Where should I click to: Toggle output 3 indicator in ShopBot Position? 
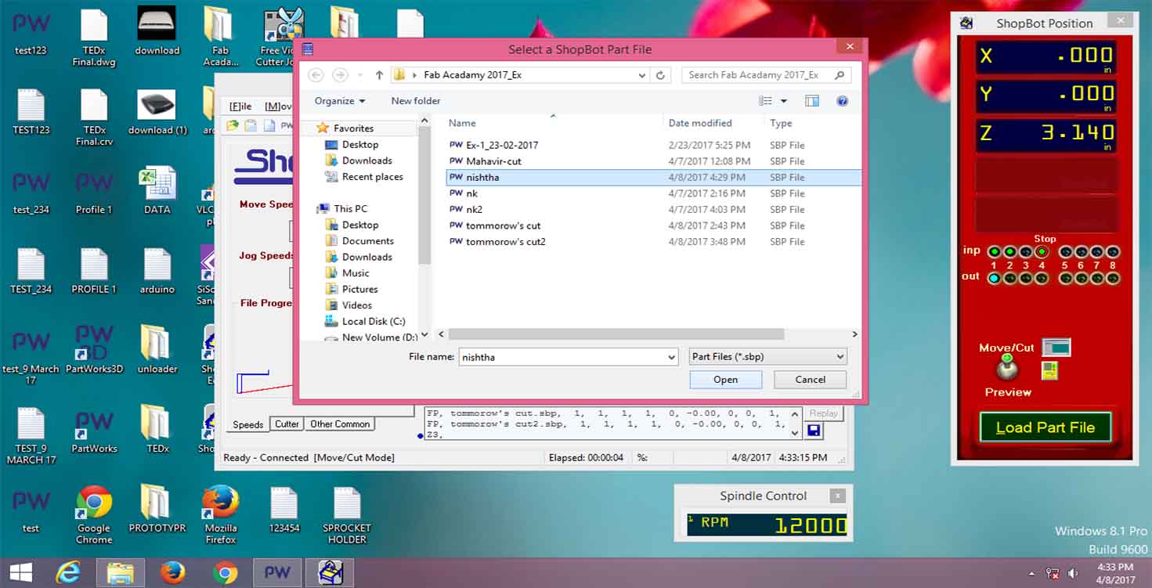pyautogui.click(x=1025, y=277)
